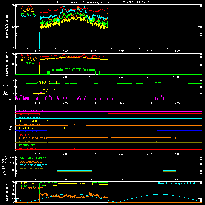This screenshot has width=205, height=205.
Task: Click the DECIMATION_ENERGY legend label
Action: click(33, 158)
